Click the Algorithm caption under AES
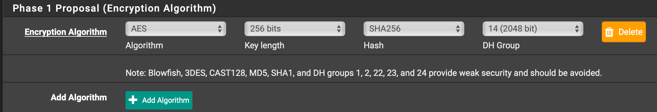 144,45
